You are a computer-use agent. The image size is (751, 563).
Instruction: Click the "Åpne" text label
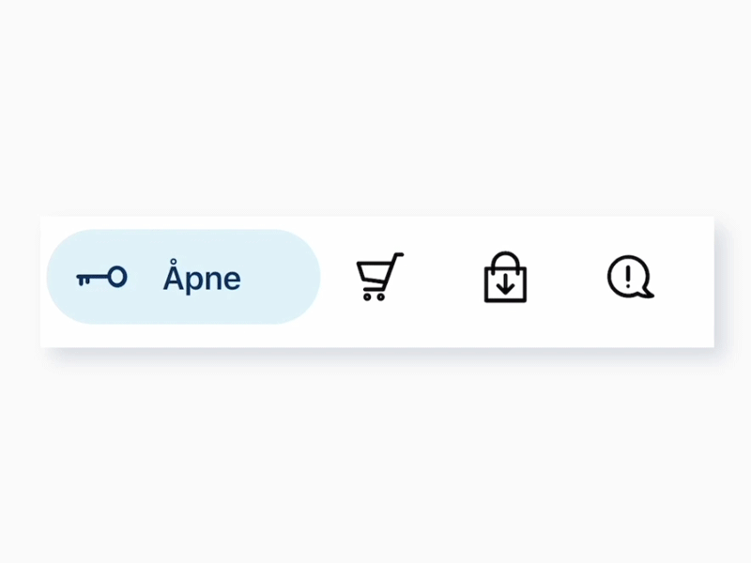point(202,279)
